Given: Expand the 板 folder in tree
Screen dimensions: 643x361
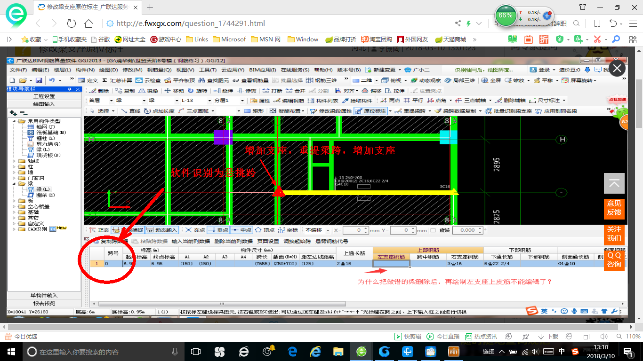Looking at the screenshot, I should point(15,201).
